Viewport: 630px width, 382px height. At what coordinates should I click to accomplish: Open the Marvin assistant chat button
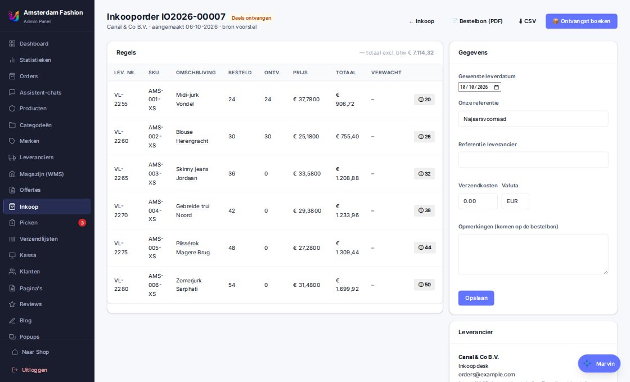[x=599, y=363]
